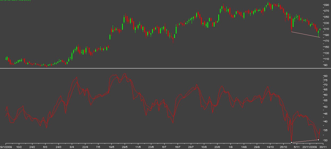Click the 80 indicator axis label

[x=325, y=76]
